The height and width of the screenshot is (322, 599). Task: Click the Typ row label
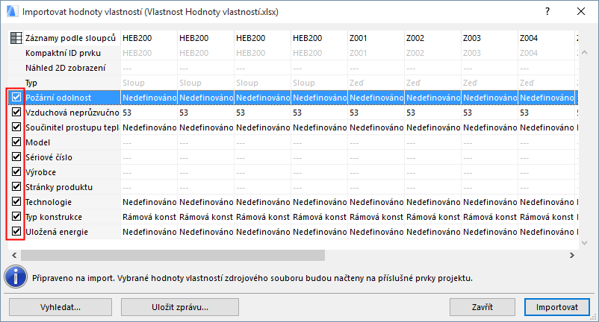tap(31, 83)
